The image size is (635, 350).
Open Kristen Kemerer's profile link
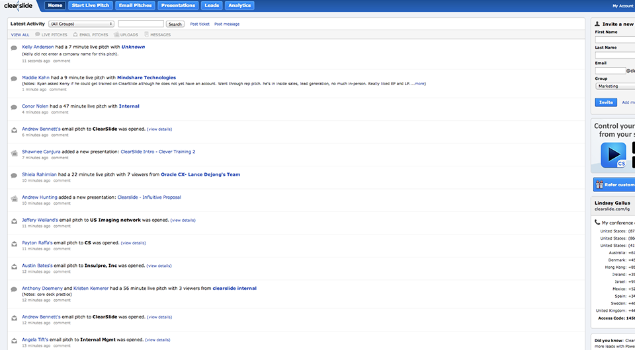(91, 289)
